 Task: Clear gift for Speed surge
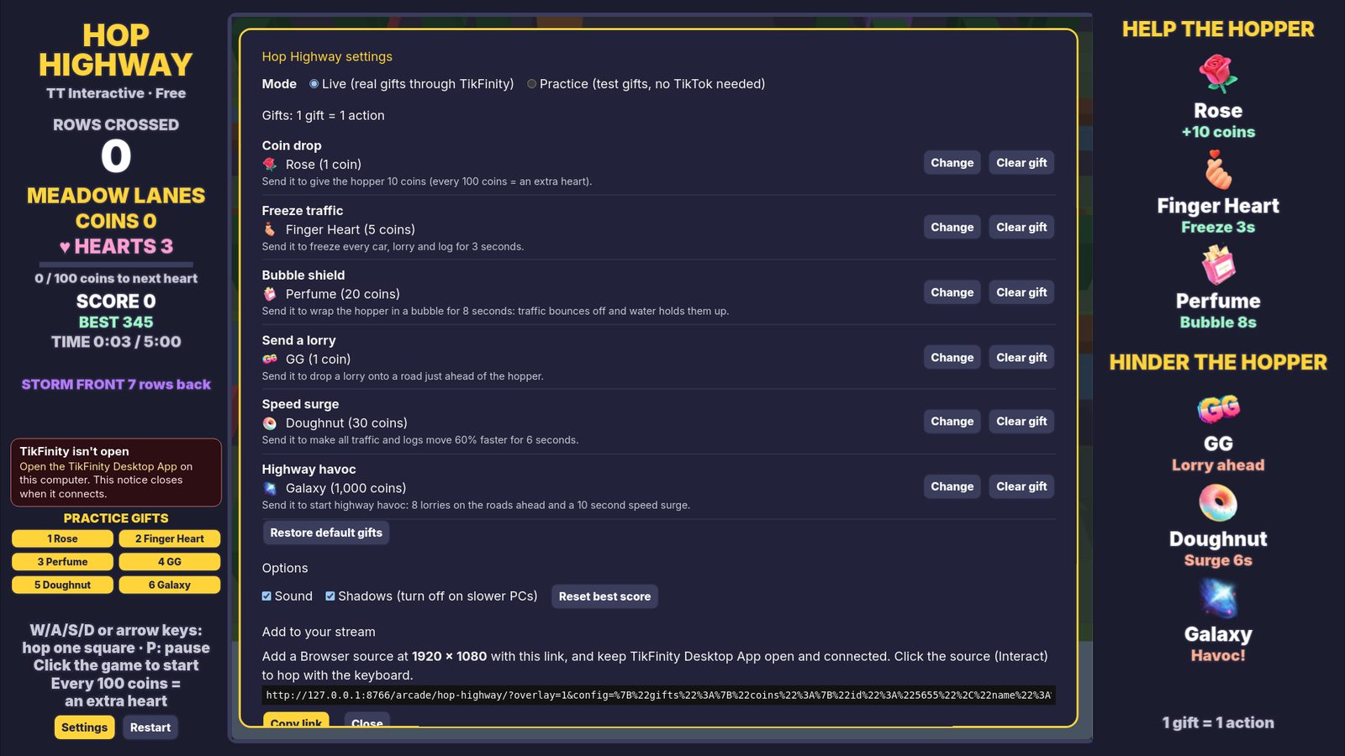click(x=1021, y=422)
